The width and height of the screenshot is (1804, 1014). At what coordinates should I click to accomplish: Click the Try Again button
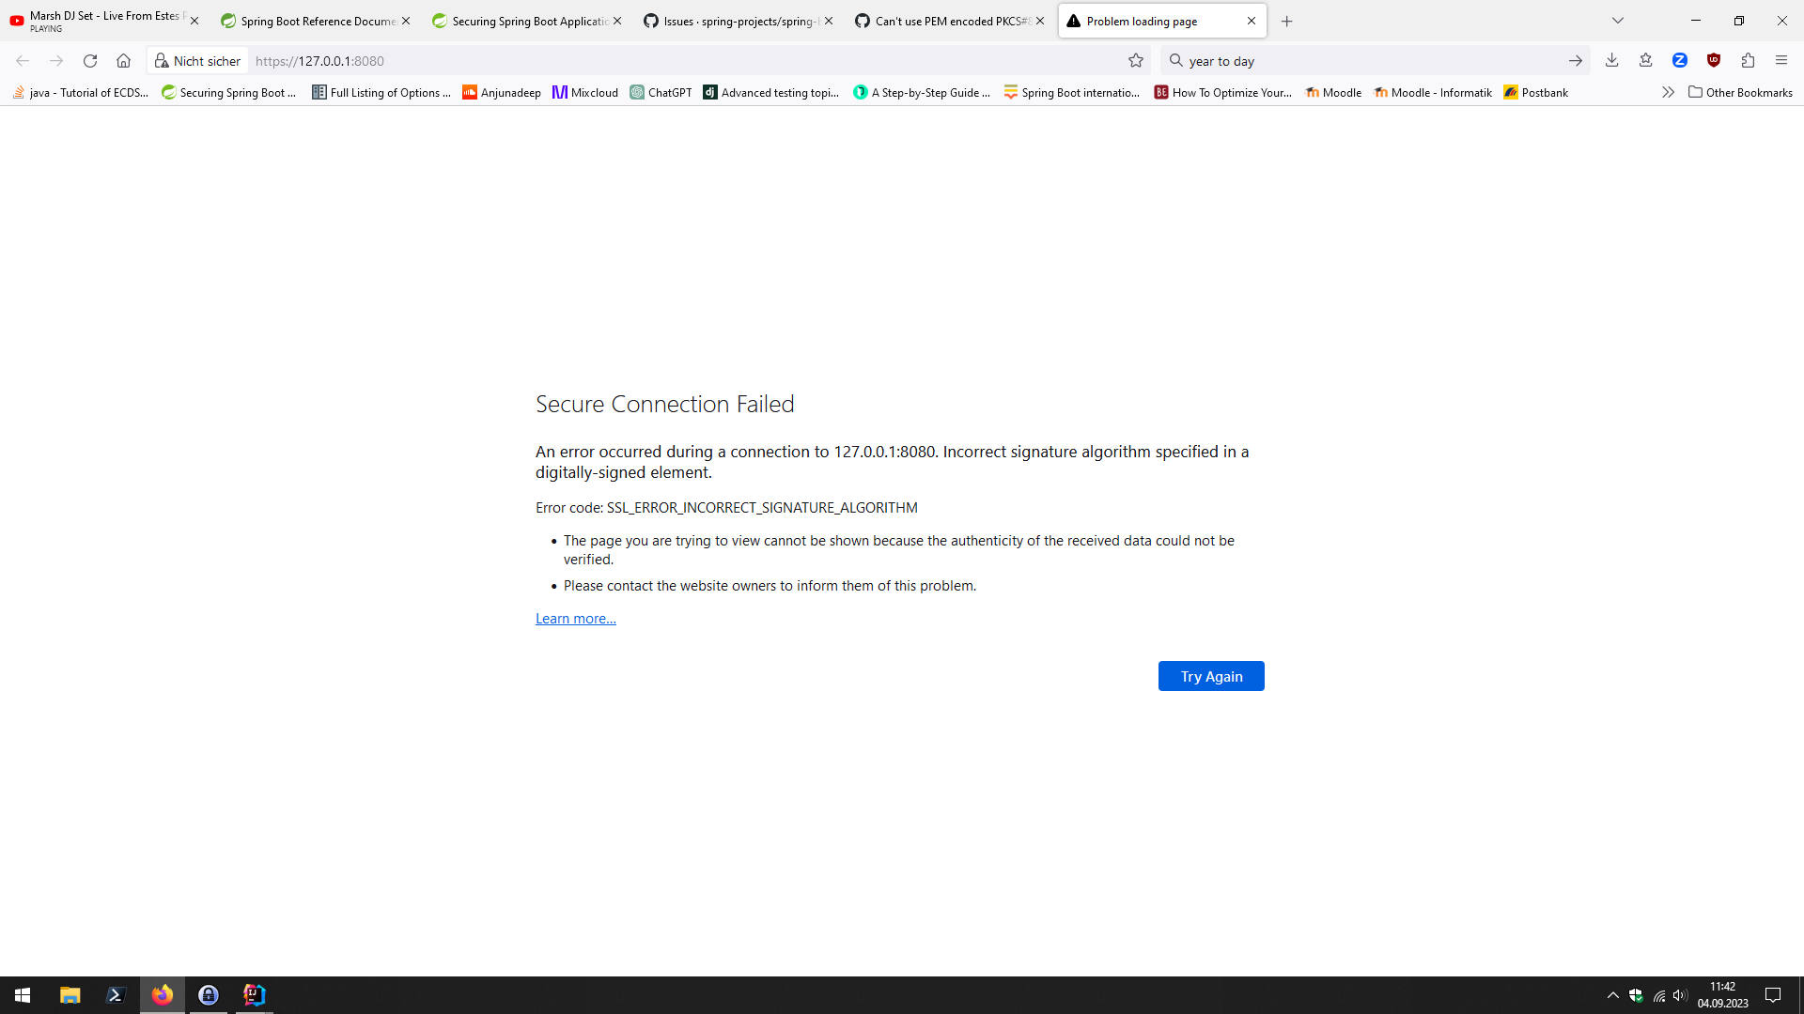(x=1211, y=676)
